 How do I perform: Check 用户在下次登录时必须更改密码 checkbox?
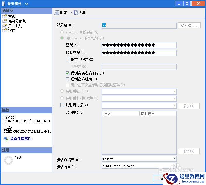point(67,85)
